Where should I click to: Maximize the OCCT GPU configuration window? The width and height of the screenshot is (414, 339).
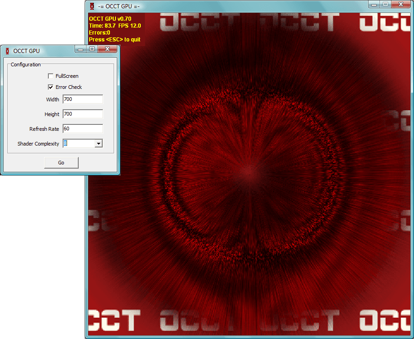[92, 49]
